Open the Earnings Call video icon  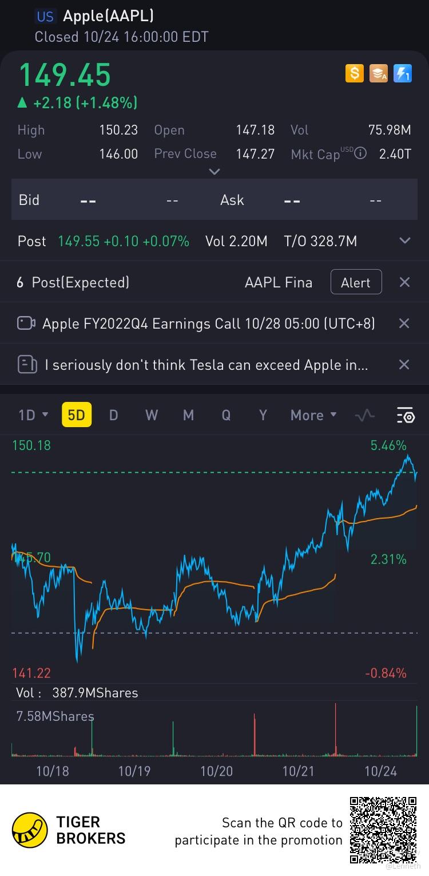point(26,323)
